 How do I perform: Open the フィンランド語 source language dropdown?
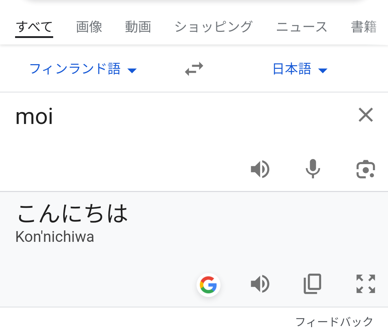click(75, 69)
